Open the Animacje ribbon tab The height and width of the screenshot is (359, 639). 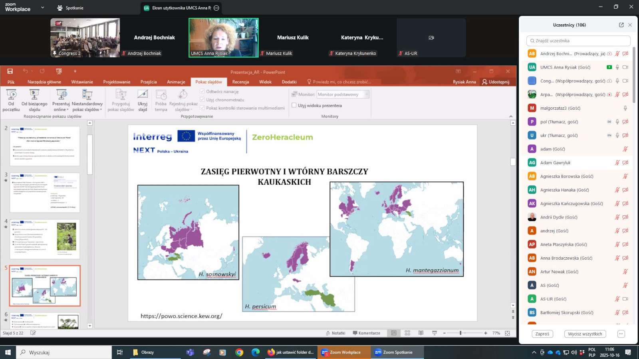coord(176,82)
